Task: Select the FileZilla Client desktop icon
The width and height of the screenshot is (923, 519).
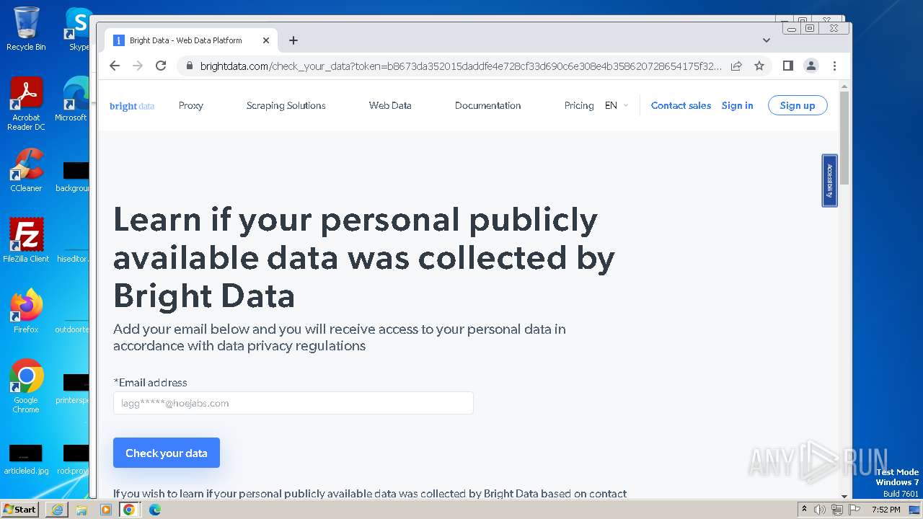Action: (26, 241)
